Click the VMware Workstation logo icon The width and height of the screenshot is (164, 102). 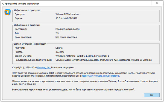coord(8,12)
